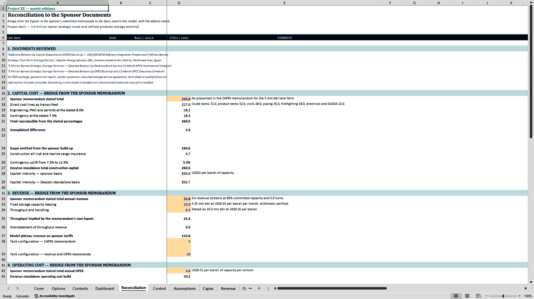534x299 pixels.
Task: Select cell 'Project XX — model editions'
Action: [58, 8]
